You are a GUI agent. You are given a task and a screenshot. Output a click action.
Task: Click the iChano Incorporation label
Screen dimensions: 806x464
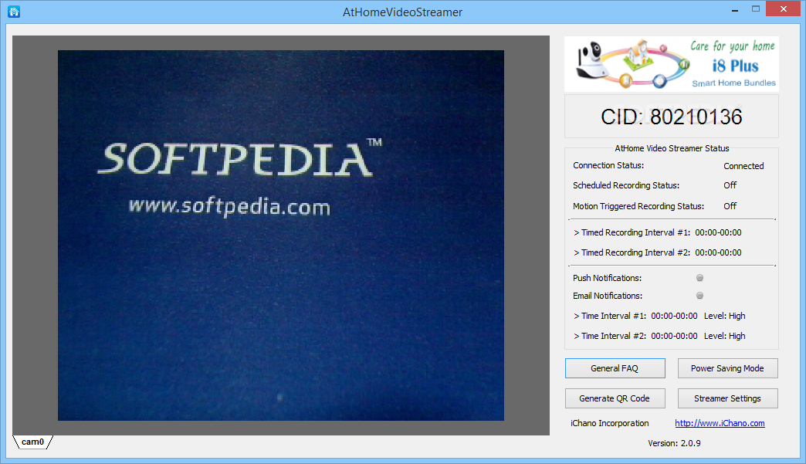pos(610,423)
